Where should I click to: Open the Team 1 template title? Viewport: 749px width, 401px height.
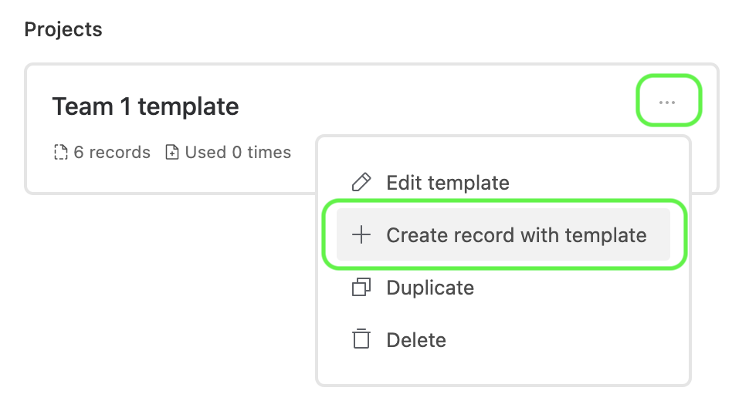(145, 106)
